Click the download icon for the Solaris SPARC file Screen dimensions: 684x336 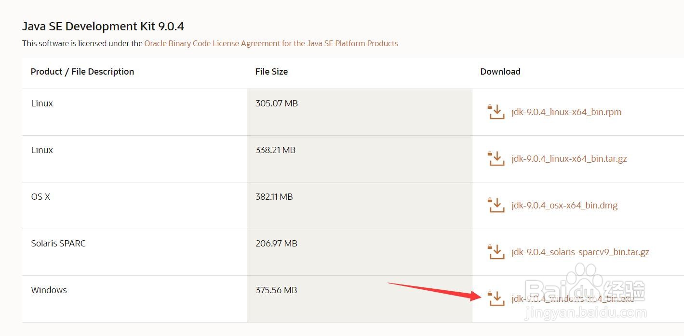click(x=496, y=252)
